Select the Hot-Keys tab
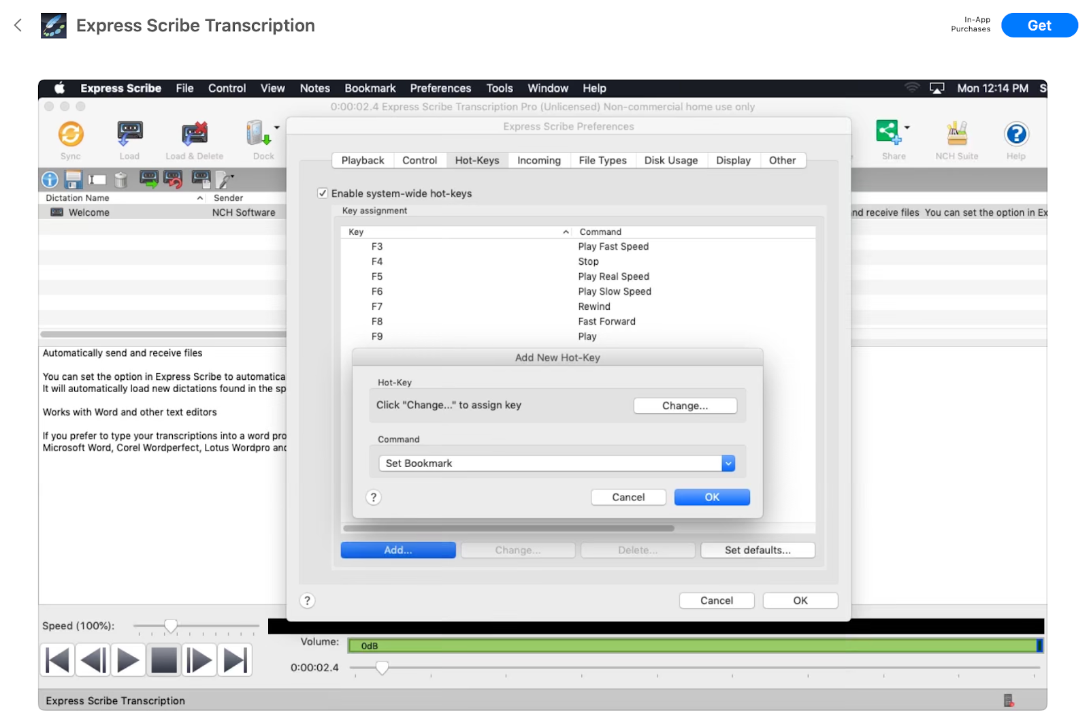The width and height of the screenshot is (1089, 727). 477,161
